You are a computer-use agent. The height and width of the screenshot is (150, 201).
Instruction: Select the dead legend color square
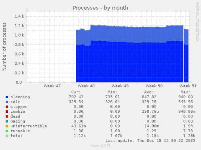[x=7, y=116]
